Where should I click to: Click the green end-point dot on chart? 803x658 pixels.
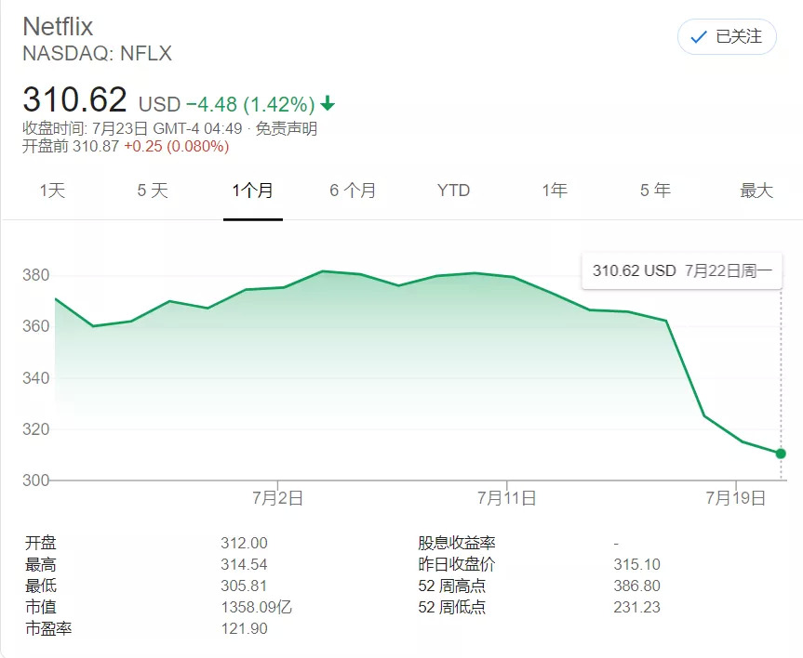[780, 454]
